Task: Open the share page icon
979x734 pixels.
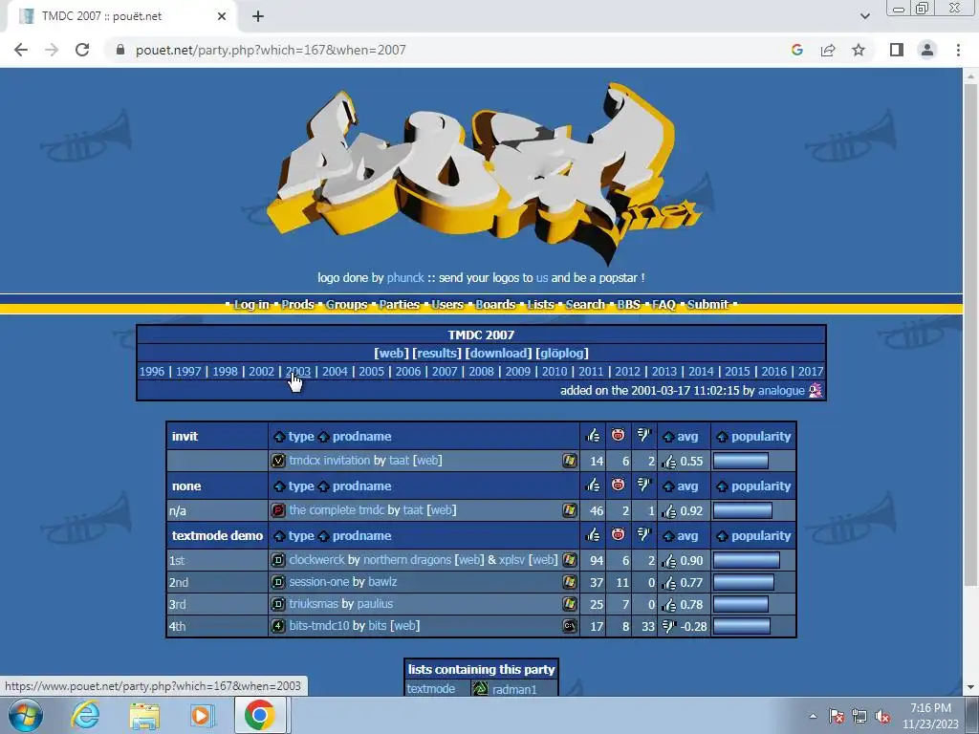Action: click(828, 50)
